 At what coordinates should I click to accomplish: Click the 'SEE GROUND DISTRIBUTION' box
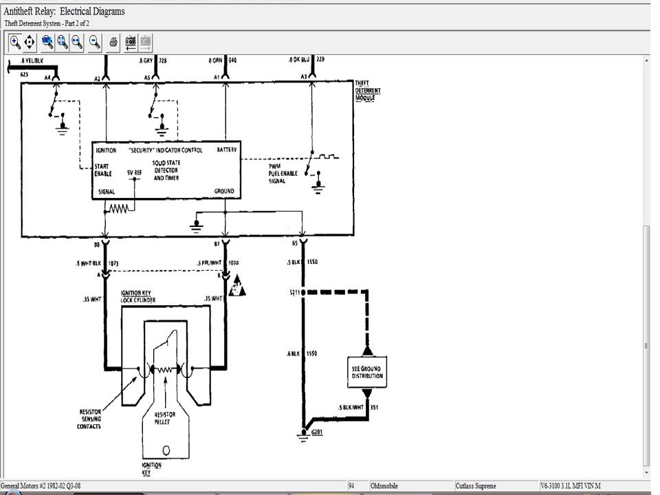(366, 372)
